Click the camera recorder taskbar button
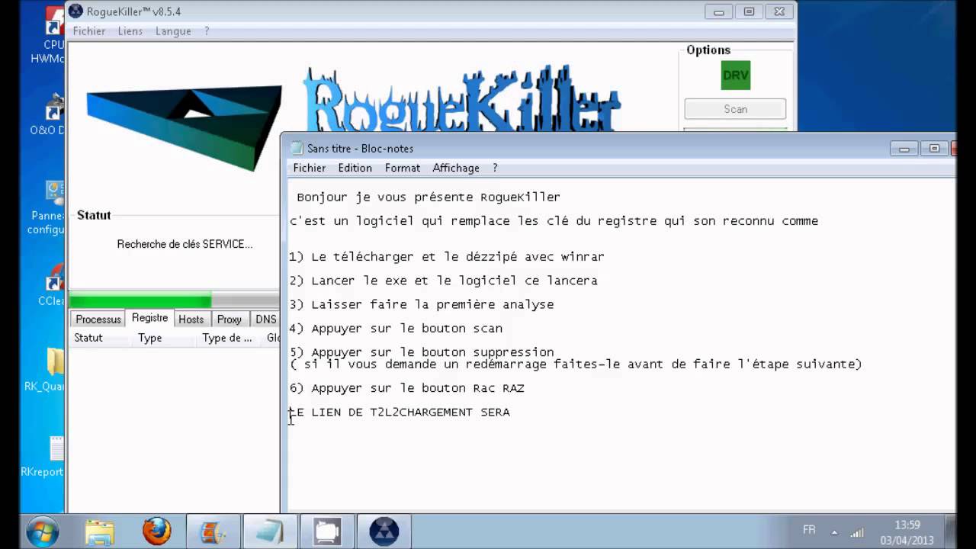 [327, 531]
